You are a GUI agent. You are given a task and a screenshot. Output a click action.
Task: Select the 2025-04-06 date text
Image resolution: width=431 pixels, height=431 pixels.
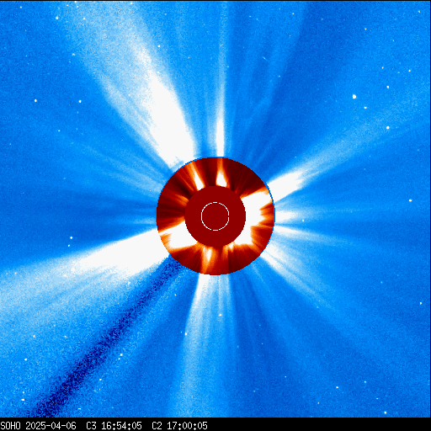click(x=51, y=426)
